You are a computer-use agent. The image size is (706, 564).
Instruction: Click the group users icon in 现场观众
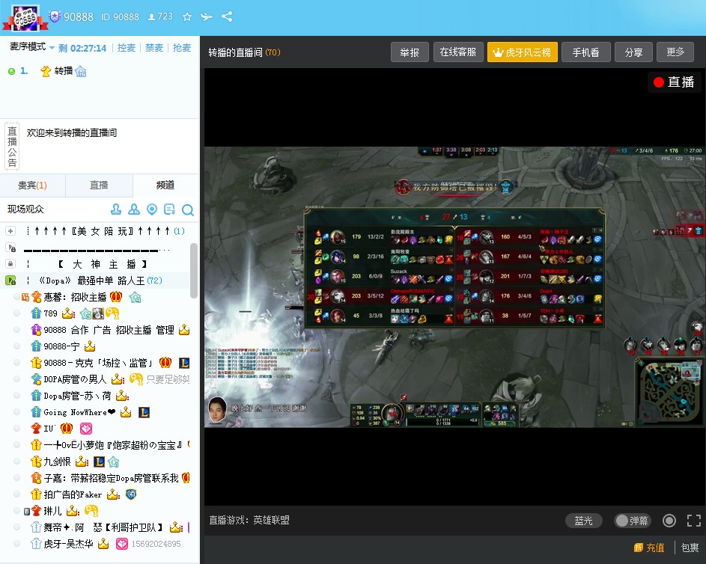click(134, 209)
